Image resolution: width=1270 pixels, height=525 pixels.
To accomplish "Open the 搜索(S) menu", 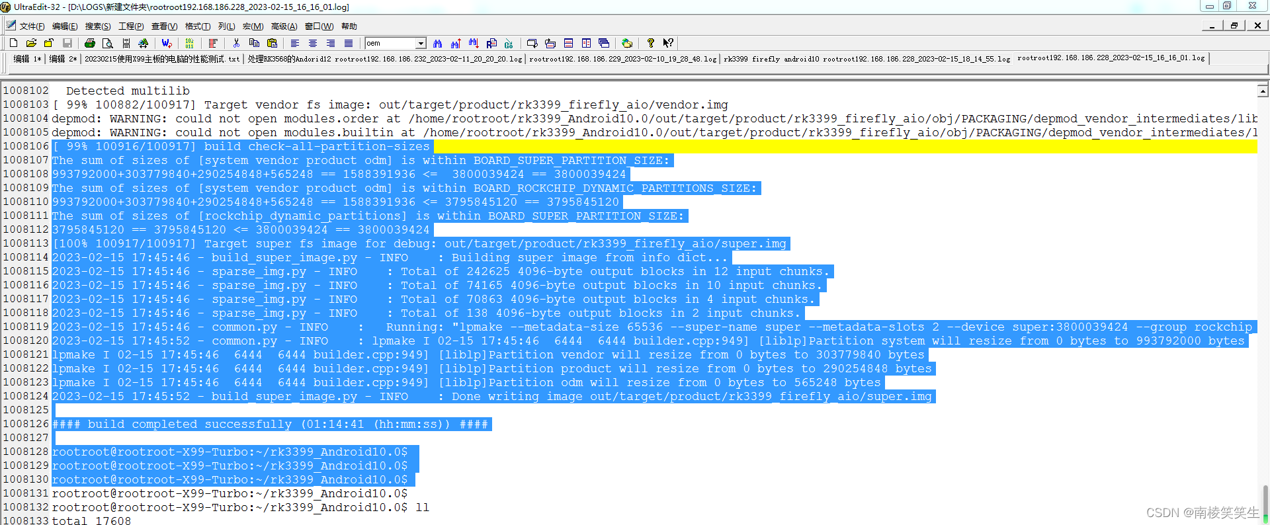I will tap(98, 26).
